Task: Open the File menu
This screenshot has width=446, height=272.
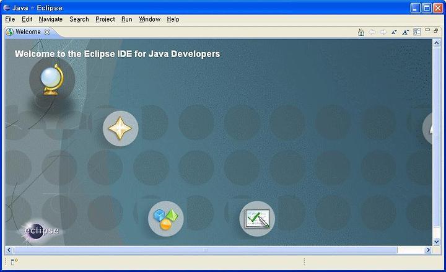Action: (10, 19)
